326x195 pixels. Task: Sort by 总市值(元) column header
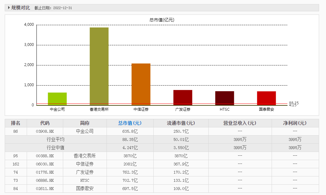click(130, 123)
